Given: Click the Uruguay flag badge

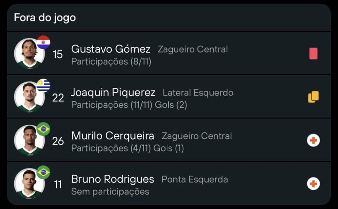Looking at the screenshot, I should 43,86.
